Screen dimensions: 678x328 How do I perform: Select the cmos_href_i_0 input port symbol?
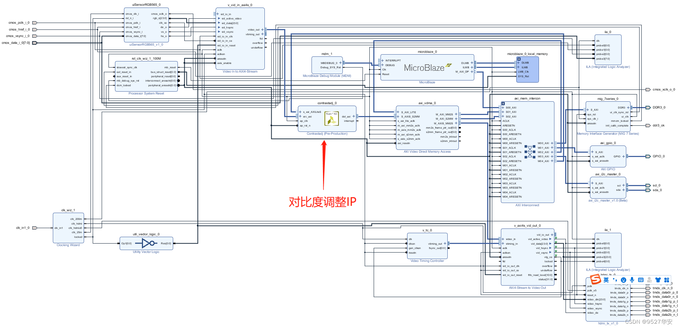[x=35, y=29]
